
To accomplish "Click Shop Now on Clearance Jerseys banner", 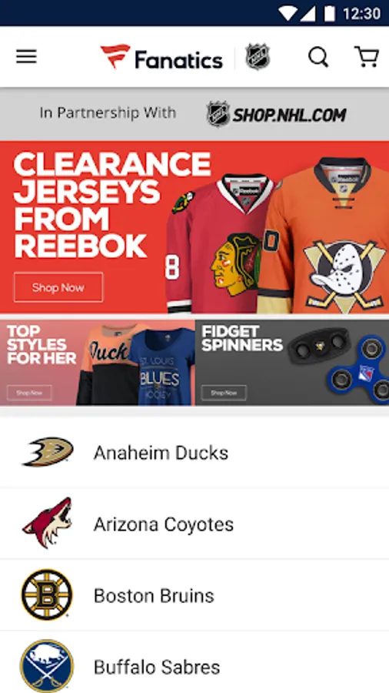I will coord(58,287).
